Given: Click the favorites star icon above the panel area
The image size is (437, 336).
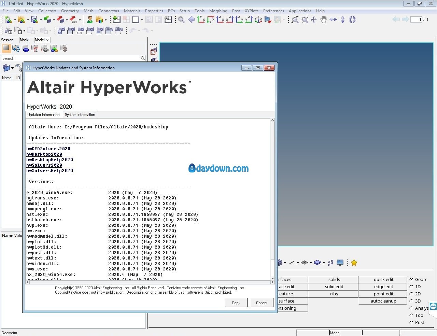Looking at the screenshot, I should 354,263.
